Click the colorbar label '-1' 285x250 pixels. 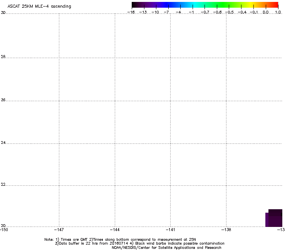pos(191,12)
